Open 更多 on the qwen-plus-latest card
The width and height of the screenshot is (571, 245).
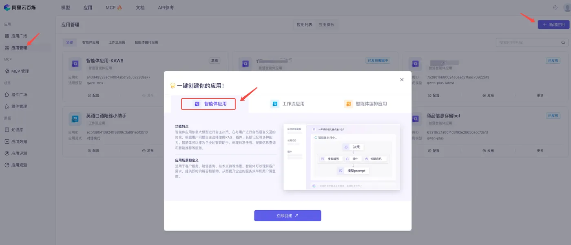[540, 95]
